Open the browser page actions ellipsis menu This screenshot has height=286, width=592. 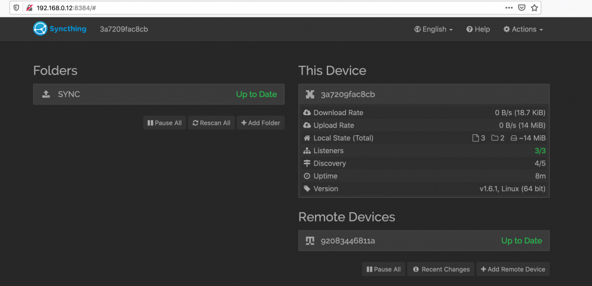[509, 8]
